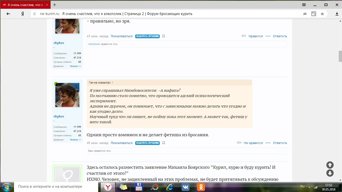Unlike post #24 via 'Не нравится'
The height and width of the screenshot is (192, 342).
(x=253, y=143)
